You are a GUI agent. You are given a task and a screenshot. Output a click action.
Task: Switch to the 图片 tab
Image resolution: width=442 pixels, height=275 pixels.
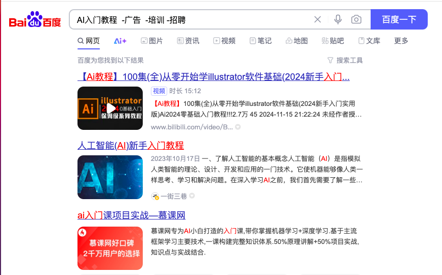(x=152, y=41)
